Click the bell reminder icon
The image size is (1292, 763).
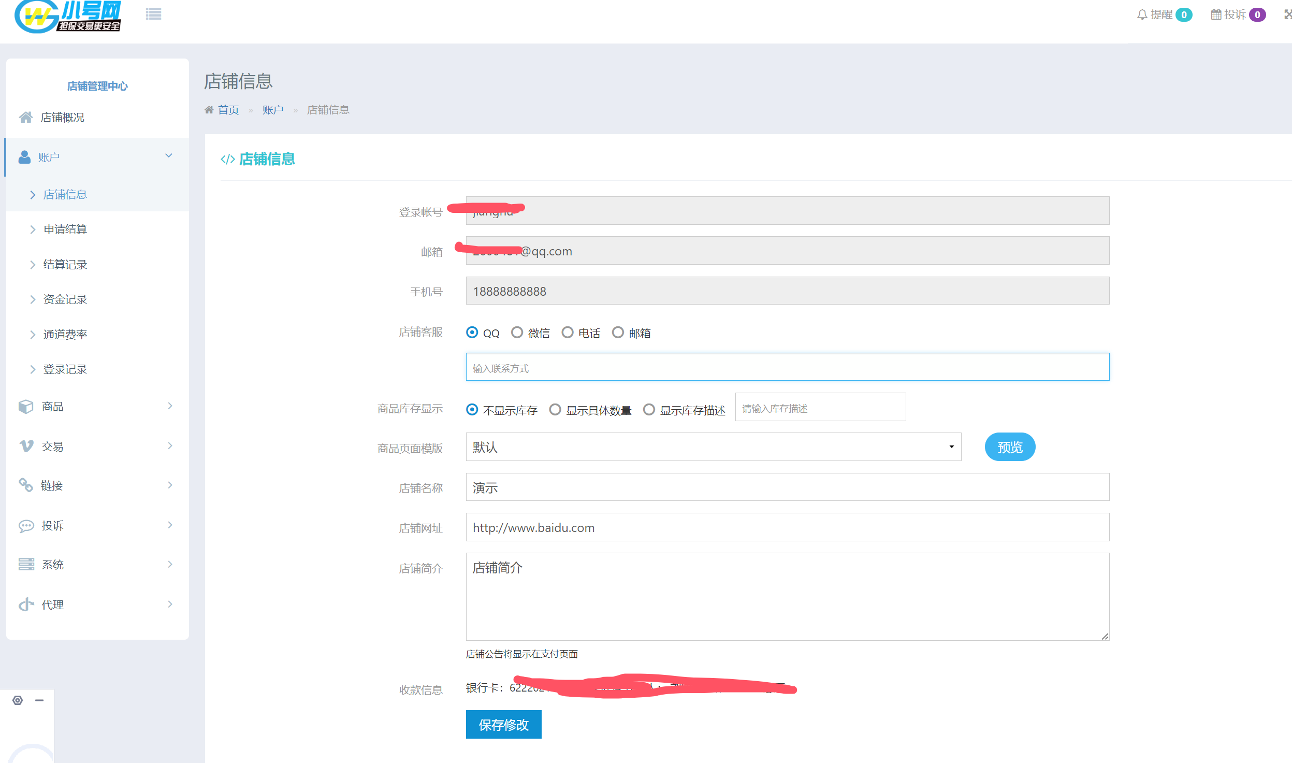[1142, 15]
